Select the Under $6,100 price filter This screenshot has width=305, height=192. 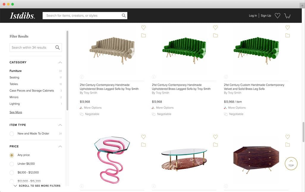pyautogui.click(x=12, y=163)
